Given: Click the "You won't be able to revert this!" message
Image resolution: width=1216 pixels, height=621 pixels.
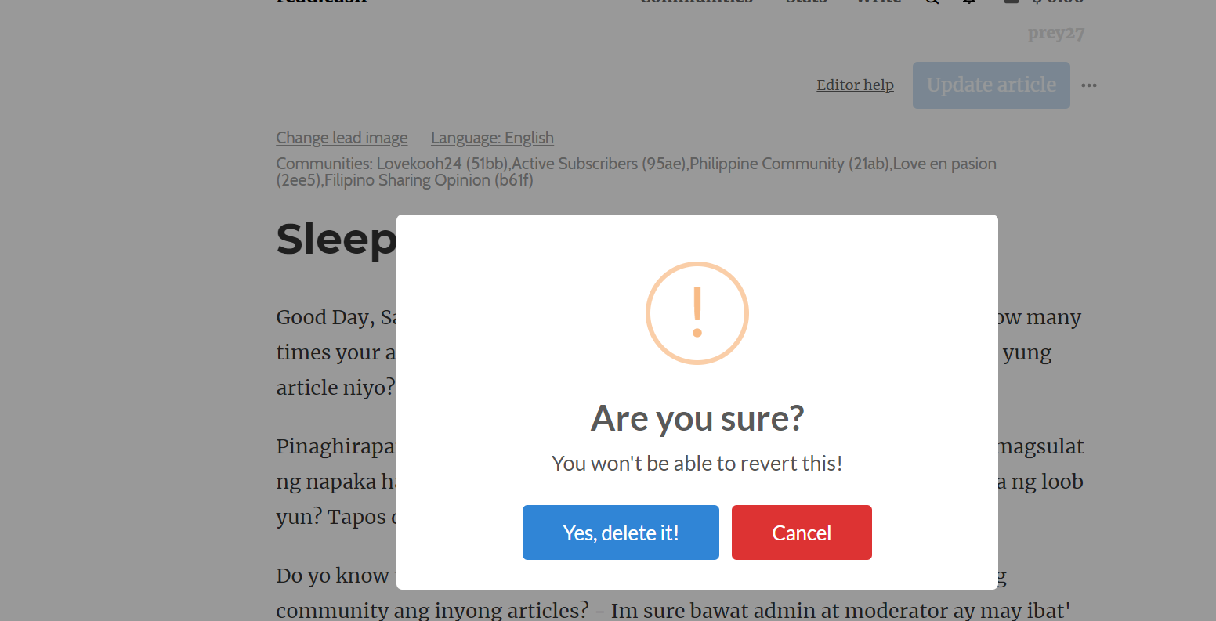Looking at the screenshot, I should (697, 464).
